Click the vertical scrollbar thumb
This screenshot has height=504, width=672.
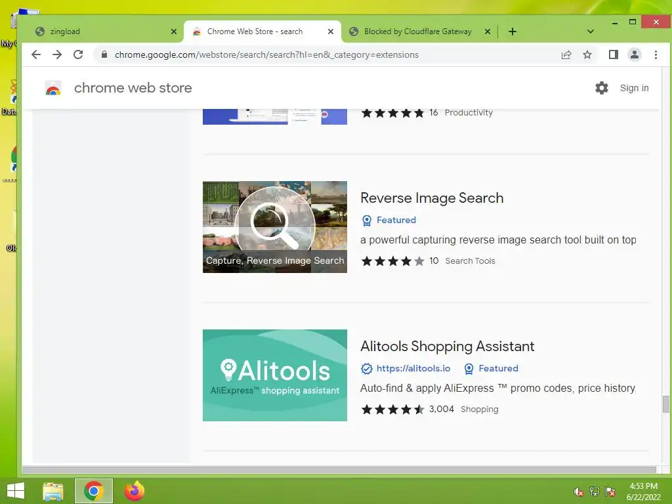665,404
